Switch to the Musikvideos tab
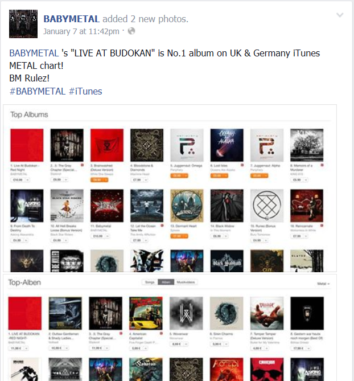 tap(186, 282)
